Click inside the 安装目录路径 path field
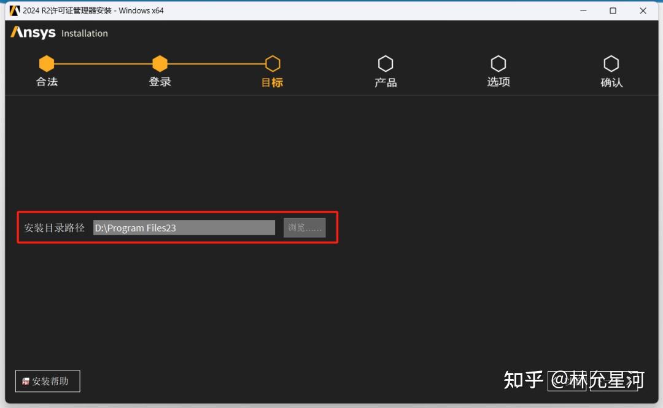 184,227
